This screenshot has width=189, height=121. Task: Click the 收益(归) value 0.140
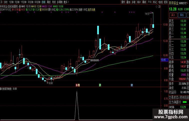click(x=183, y=92)
